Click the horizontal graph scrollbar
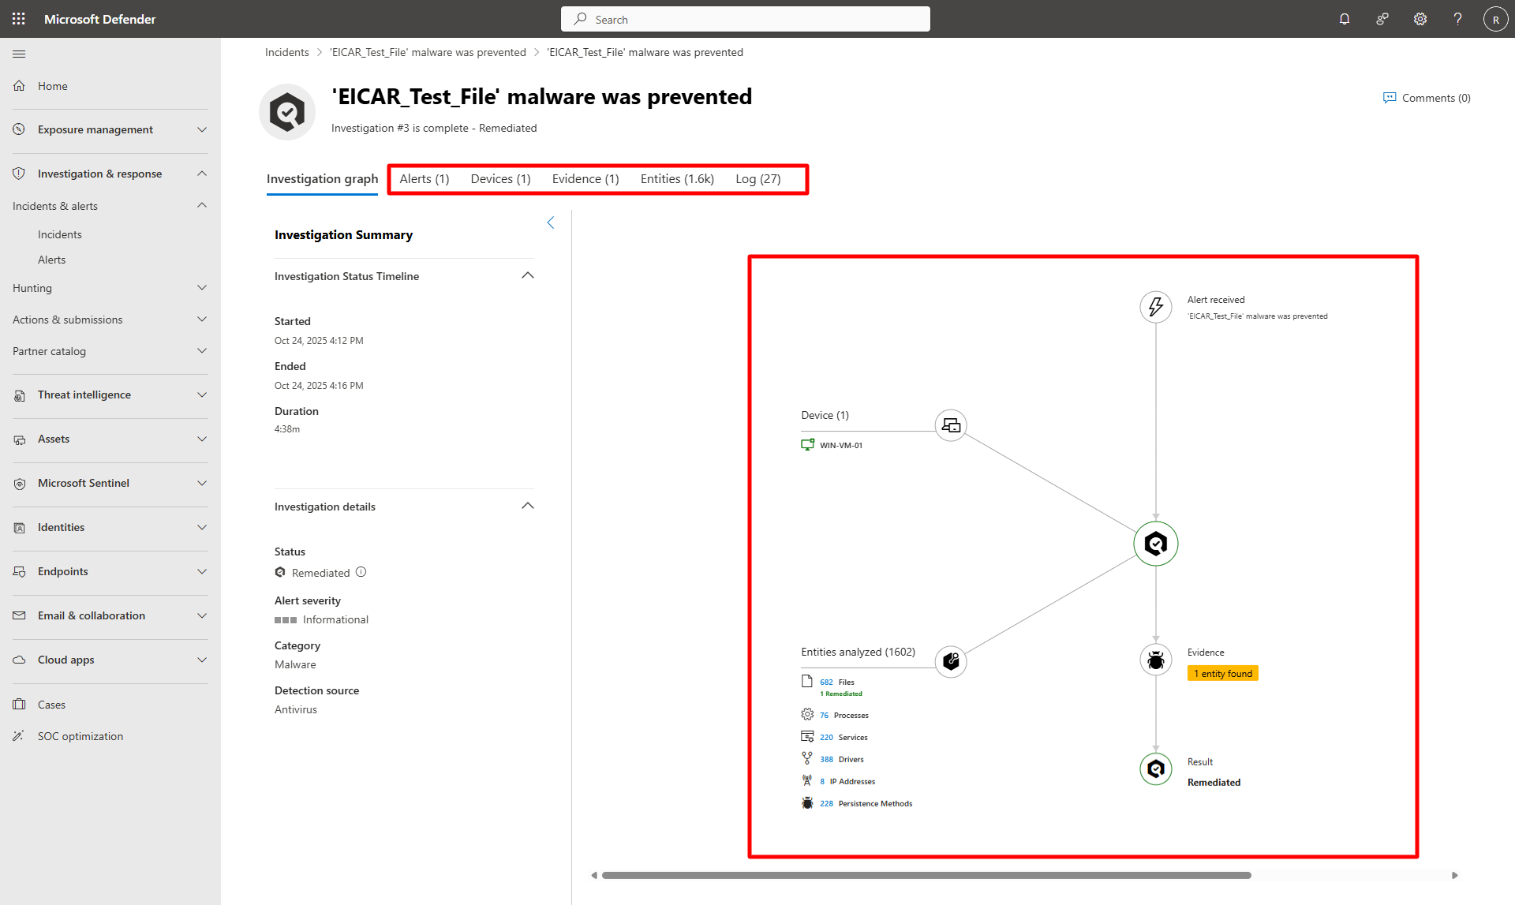The height and width of the screenshot is (905, 1515). click(926, 875)
